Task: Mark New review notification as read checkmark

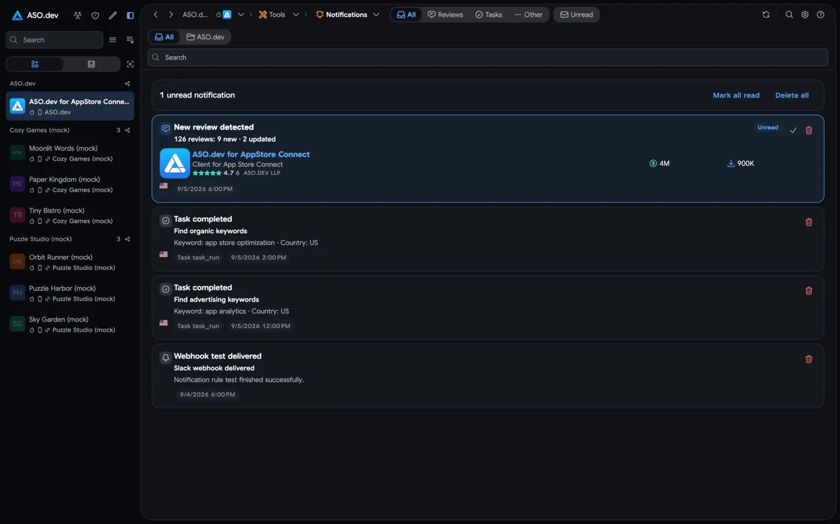Action: point(793,130)
